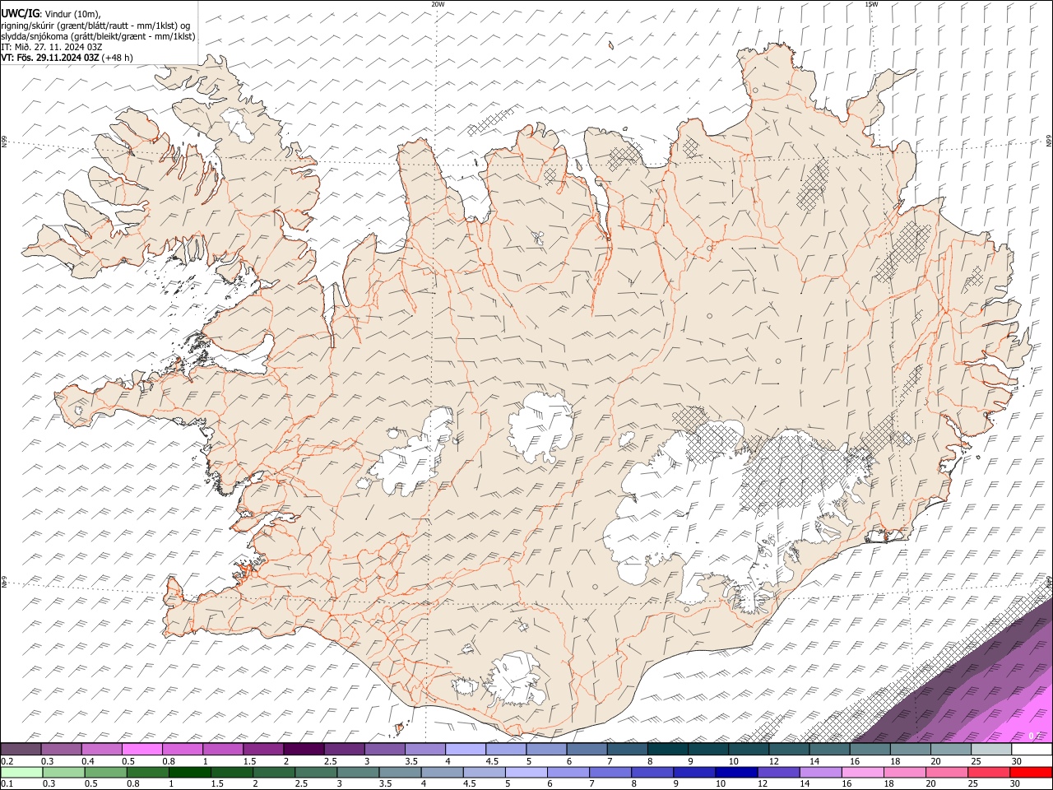
Task: Click the 0.3 swatch in the purple legend row
Action: point(61,750)
